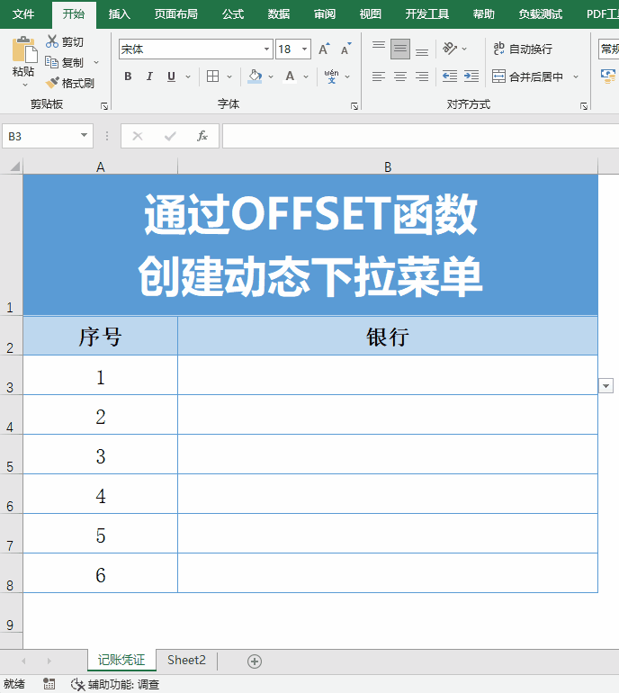Toggle bold formatting

(128, 76)
